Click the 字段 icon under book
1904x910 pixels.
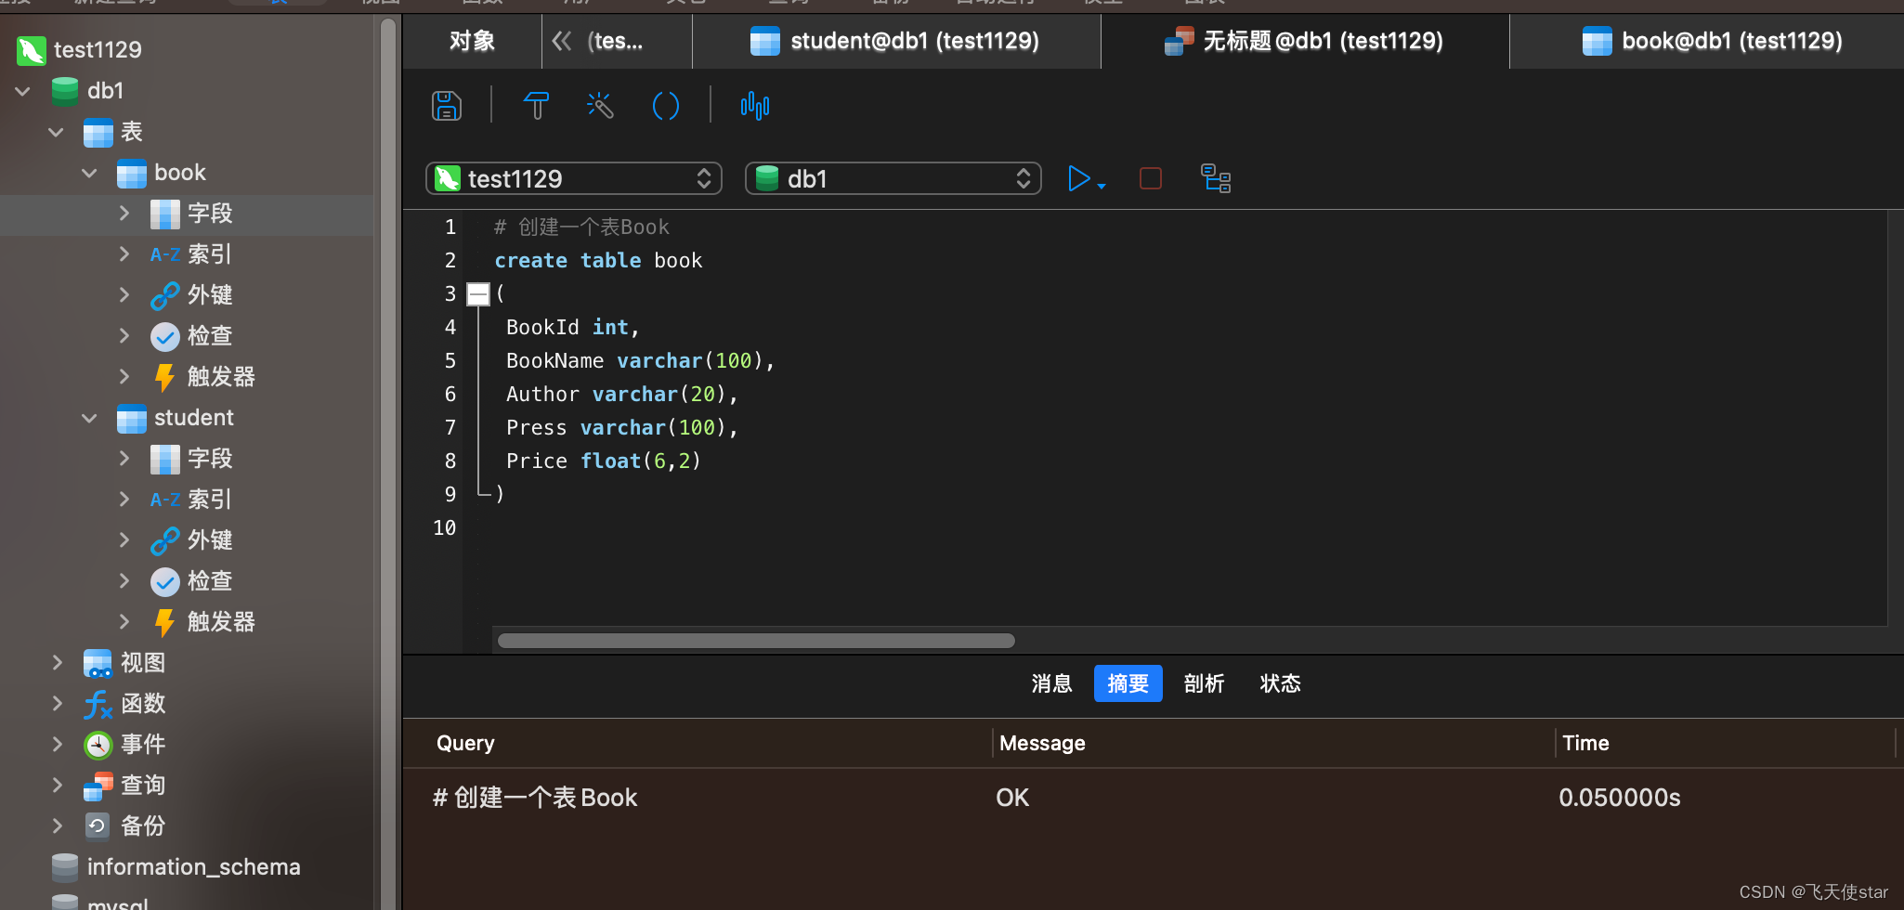pyautogui.click(x=165, y=214)
